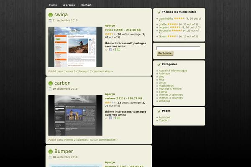Image resolution: width=251 pixels, height=167 pixels.
Task: Select themes 2 colonnes in Catégories
Action: click(171, 95)
